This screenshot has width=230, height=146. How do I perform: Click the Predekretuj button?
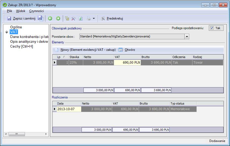pyautogui.click(x=112, y=18)
